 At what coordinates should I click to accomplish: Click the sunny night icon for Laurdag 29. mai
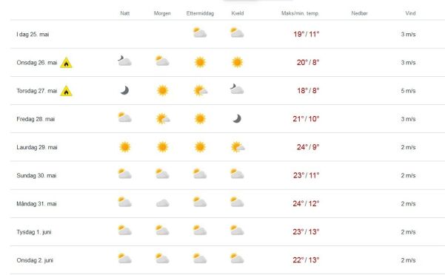125,147
